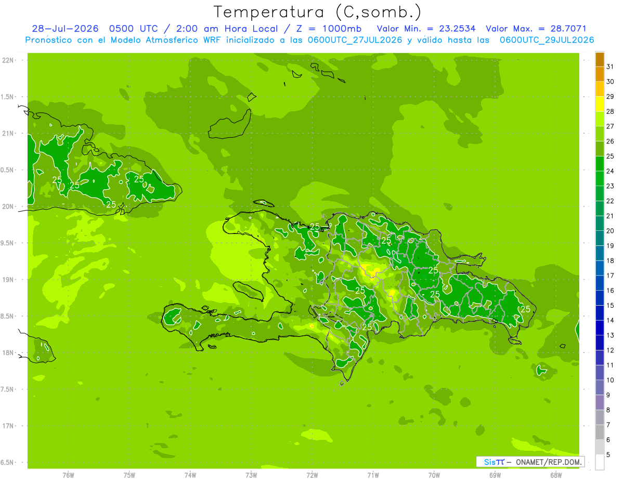Click the Valor Max. = 28.7071 text

point(536,29)
